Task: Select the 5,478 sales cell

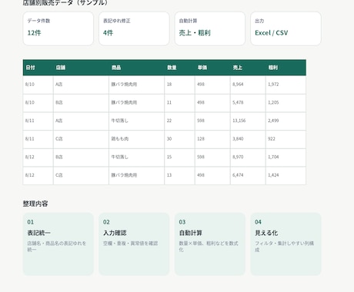Action: [x=248, y=103]
